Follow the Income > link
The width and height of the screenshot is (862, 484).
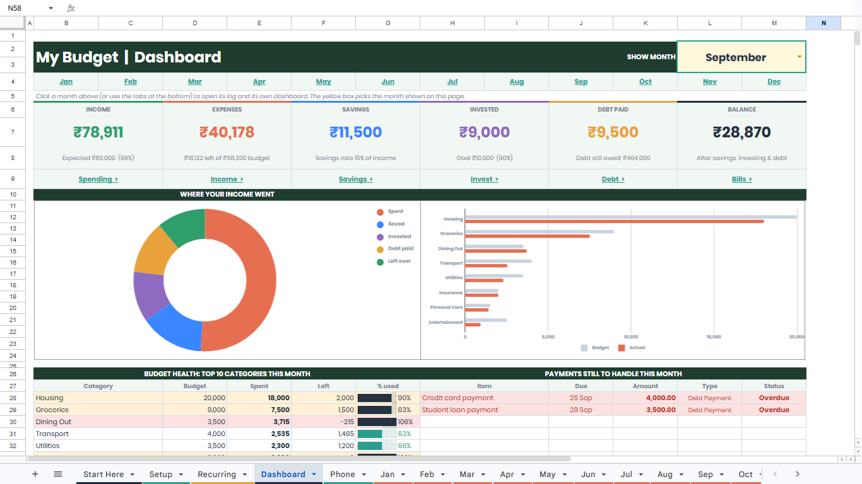pyautogui.click(x=227, y=179)
